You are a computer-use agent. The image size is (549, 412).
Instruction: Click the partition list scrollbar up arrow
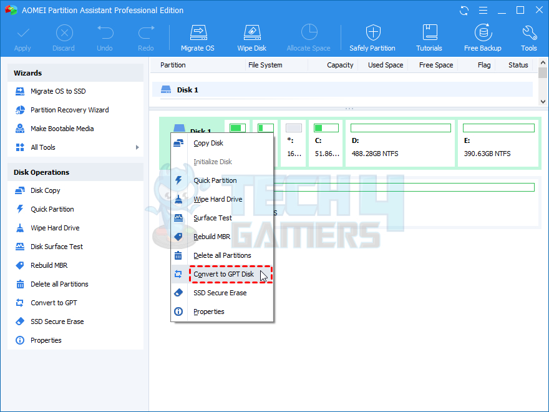[x=543, y=62]
